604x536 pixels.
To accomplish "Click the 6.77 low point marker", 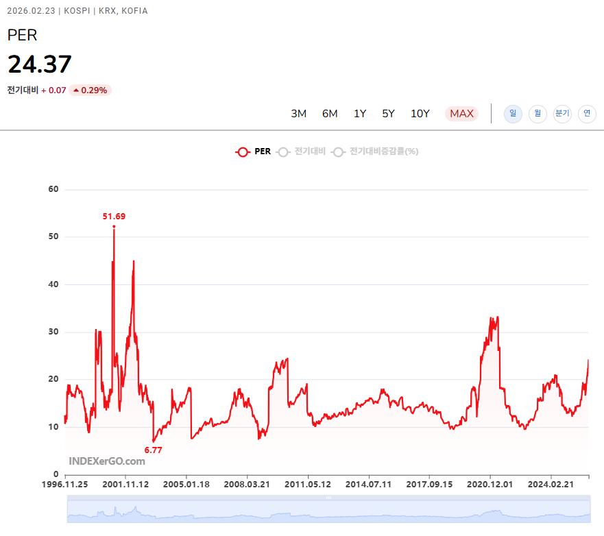I will click(154, 441).
